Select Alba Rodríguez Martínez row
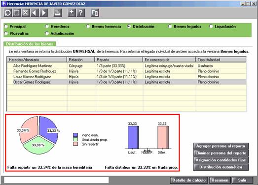Viewport: 258px width, 185px height. click(126, 66)
